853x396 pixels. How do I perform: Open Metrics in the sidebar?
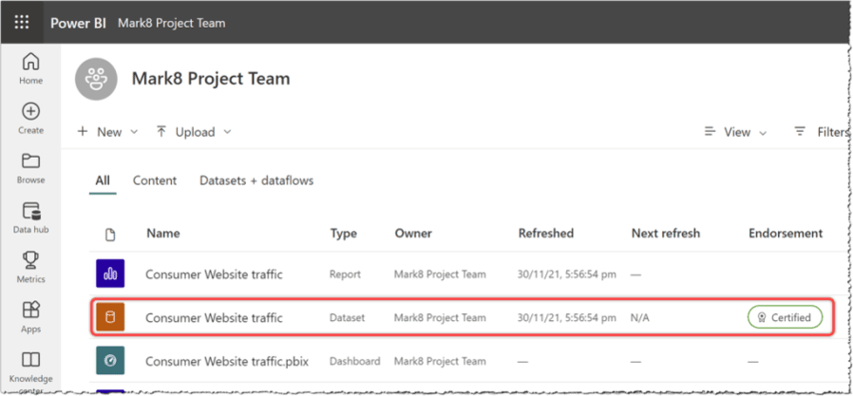(x=31, y=268)
